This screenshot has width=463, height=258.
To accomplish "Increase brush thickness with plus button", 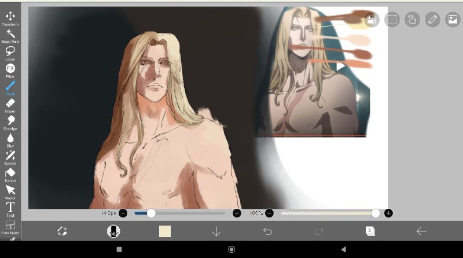I will pyautogui.click(x=237, y=213).
